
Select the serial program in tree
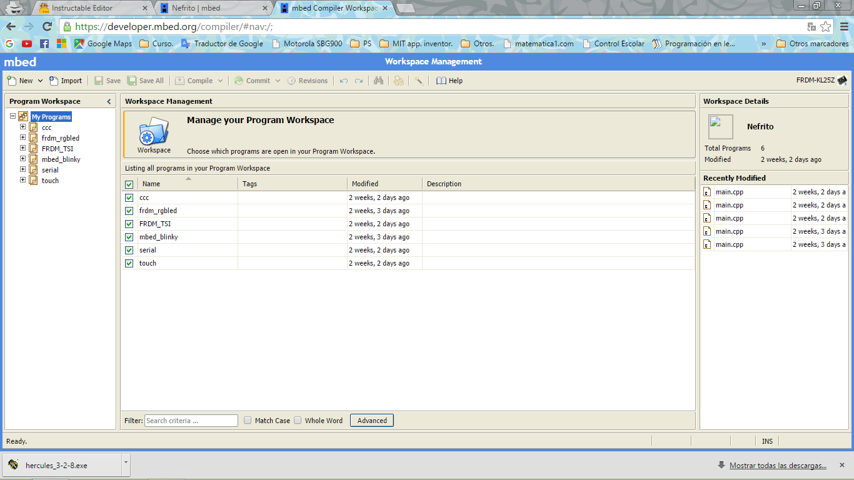(x=50, y=170)
